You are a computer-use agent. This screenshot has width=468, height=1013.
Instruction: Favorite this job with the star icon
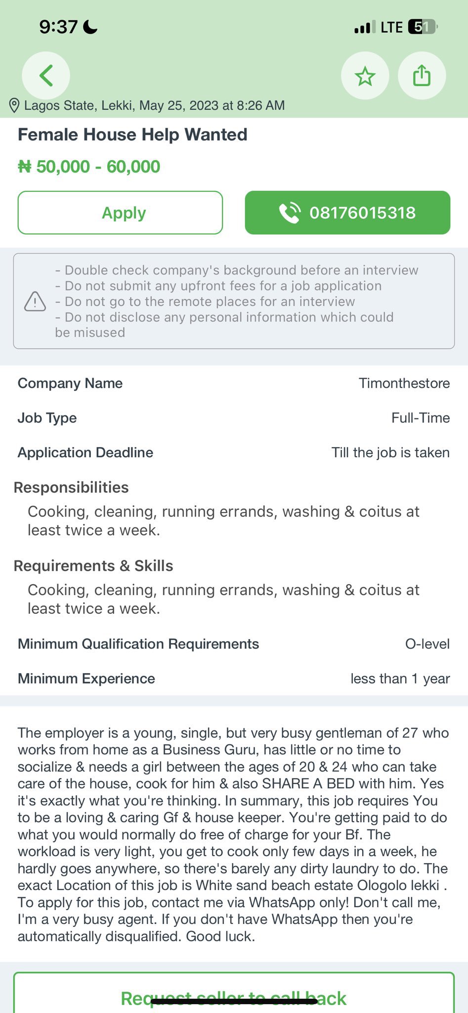pos(365,76)
